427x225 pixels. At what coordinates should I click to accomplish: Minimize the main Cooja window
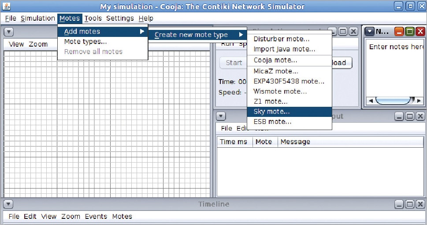point(399,6)
